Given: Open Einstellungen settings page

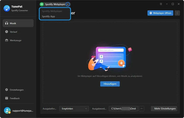Looking at the screenshot, I should pyautogui.click(x=18, y=90).
